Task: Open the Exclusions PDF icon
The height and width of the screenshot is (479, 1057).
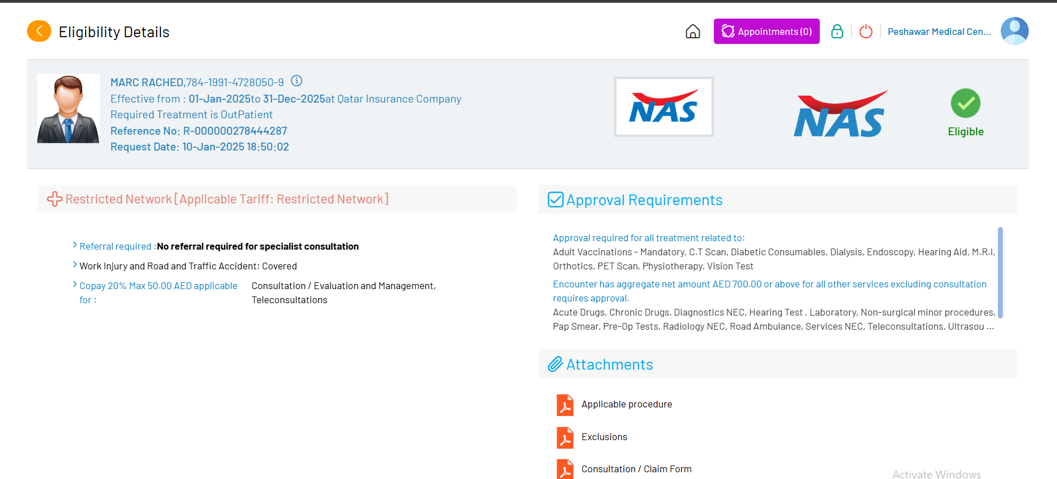Action: (565, 437)
